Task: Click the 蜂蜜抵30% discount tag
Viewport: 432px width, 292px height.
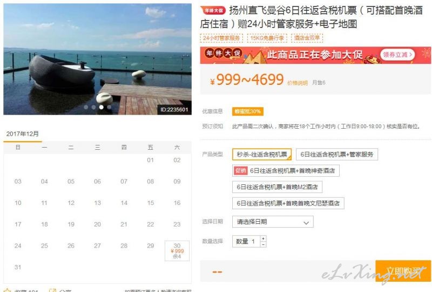Action: 248,111
